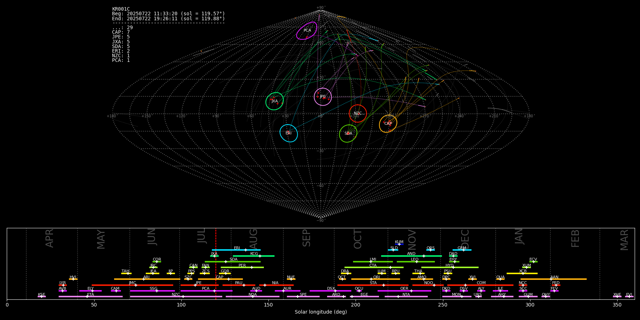Click the PER shower bar in the timeline
This screenshot has width=640, height=320.
[x=242, y=267]
